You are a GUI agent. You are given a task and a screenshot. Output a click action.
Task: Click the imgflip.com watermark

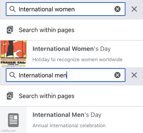(x=8, y=131)
